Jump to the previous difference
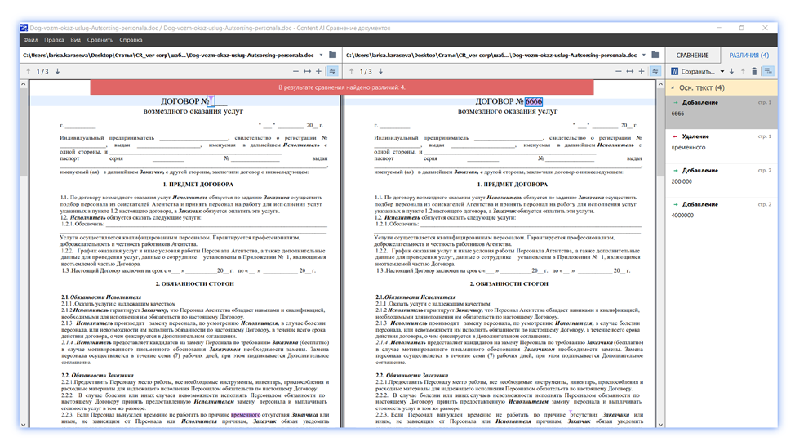 tap(743, 72)
